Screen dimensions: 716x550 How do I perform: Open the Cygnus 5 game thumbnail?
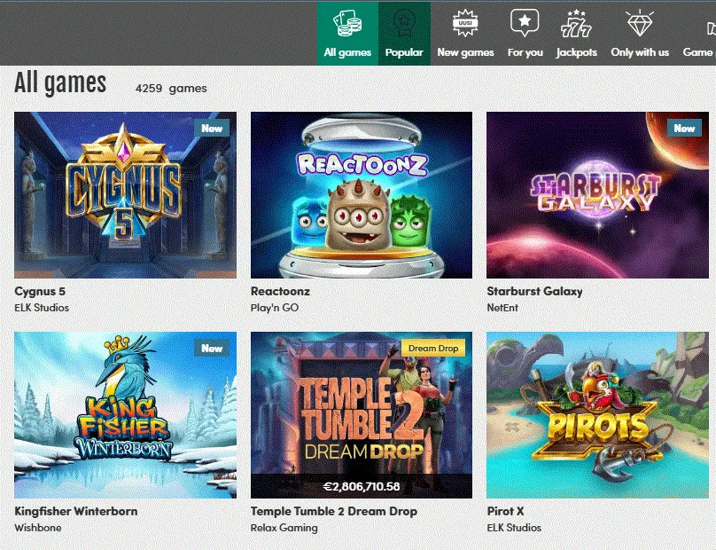[125, 195]
